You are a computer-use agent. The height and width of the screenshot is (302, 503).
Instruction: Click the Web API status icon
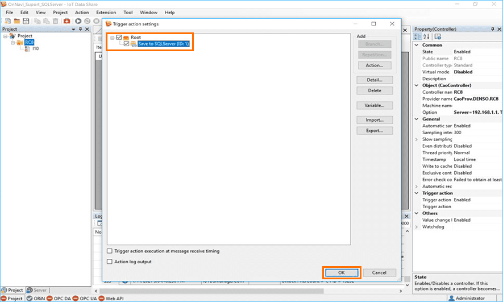pyautogui.click(x=101, y=299)
